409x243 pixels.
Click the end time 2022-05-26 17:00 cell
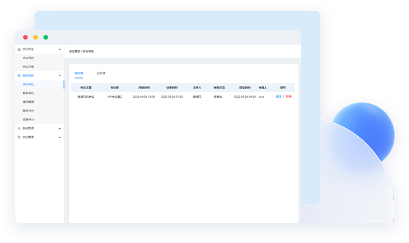172,97
